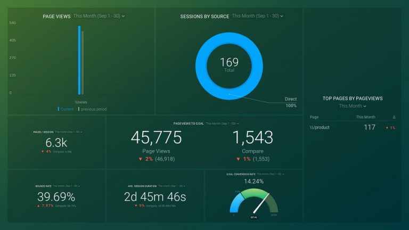Toggle the previous period legend entry
409x230 pixels.
coord(92,109)
